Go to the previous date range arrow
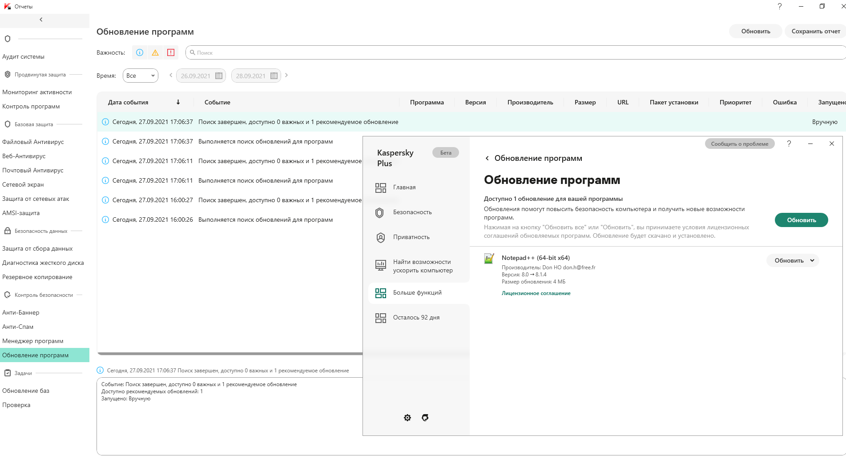 (x=171, y=75)
